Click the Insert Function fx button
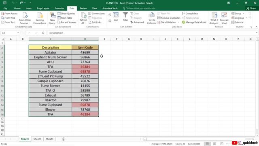Screen dimensions: 259x146 pyautogui.click(x=43, y=33)
